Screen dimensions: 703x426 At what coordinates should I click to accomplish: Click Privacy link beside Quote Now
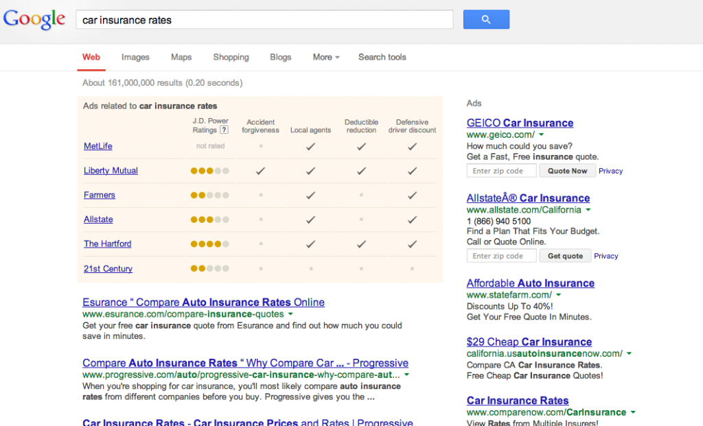pos(610,171)
